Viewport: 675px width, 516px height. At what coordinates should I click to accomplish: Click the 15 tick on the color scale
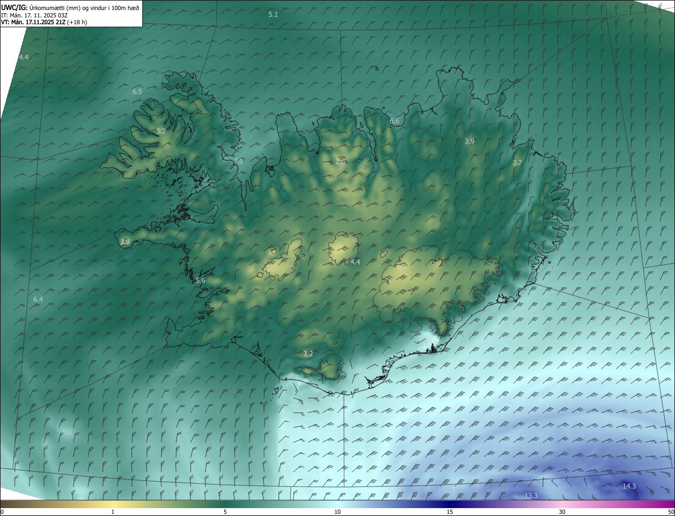(450, 512)
